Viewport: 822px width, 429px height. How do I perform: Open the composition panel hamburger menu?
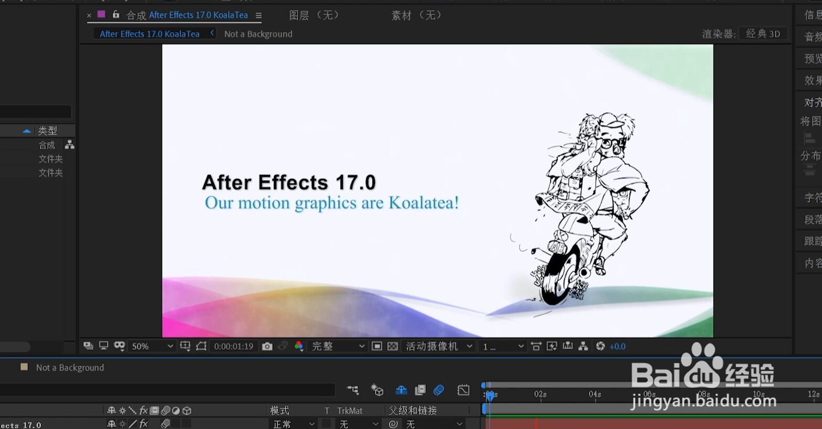(258, 16)
